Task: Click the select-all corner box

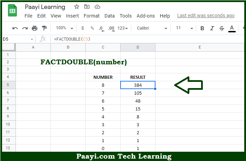Action: click(x=9, y=47)
